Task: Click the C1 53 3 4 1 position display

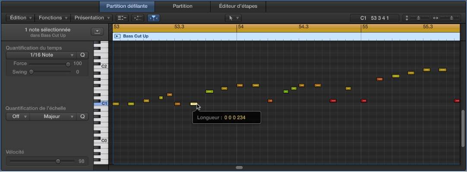Action: (375, 18)
